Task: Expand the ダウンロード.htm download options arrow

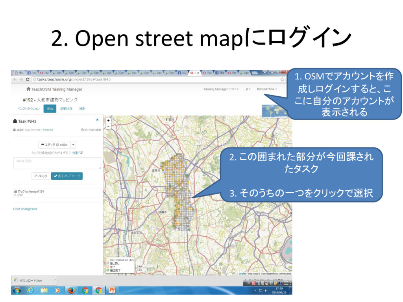Action: tap(55, 280)
